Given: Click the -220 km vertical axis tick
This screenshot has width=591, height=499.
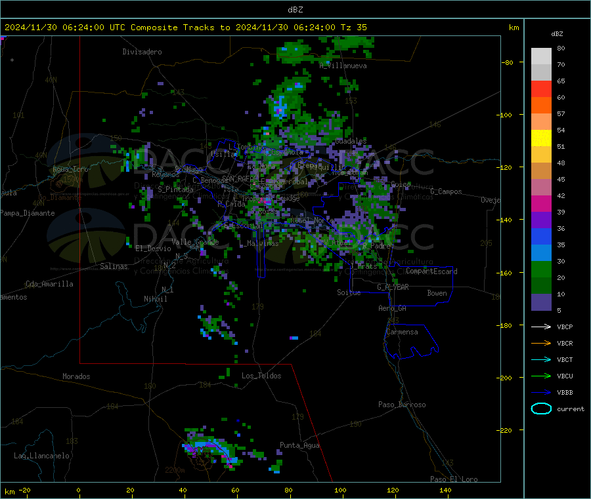Looking at the screenshot, I should [506, 431].
